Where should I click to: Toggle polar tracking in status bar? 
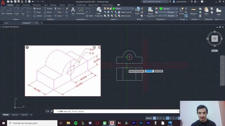168,118
